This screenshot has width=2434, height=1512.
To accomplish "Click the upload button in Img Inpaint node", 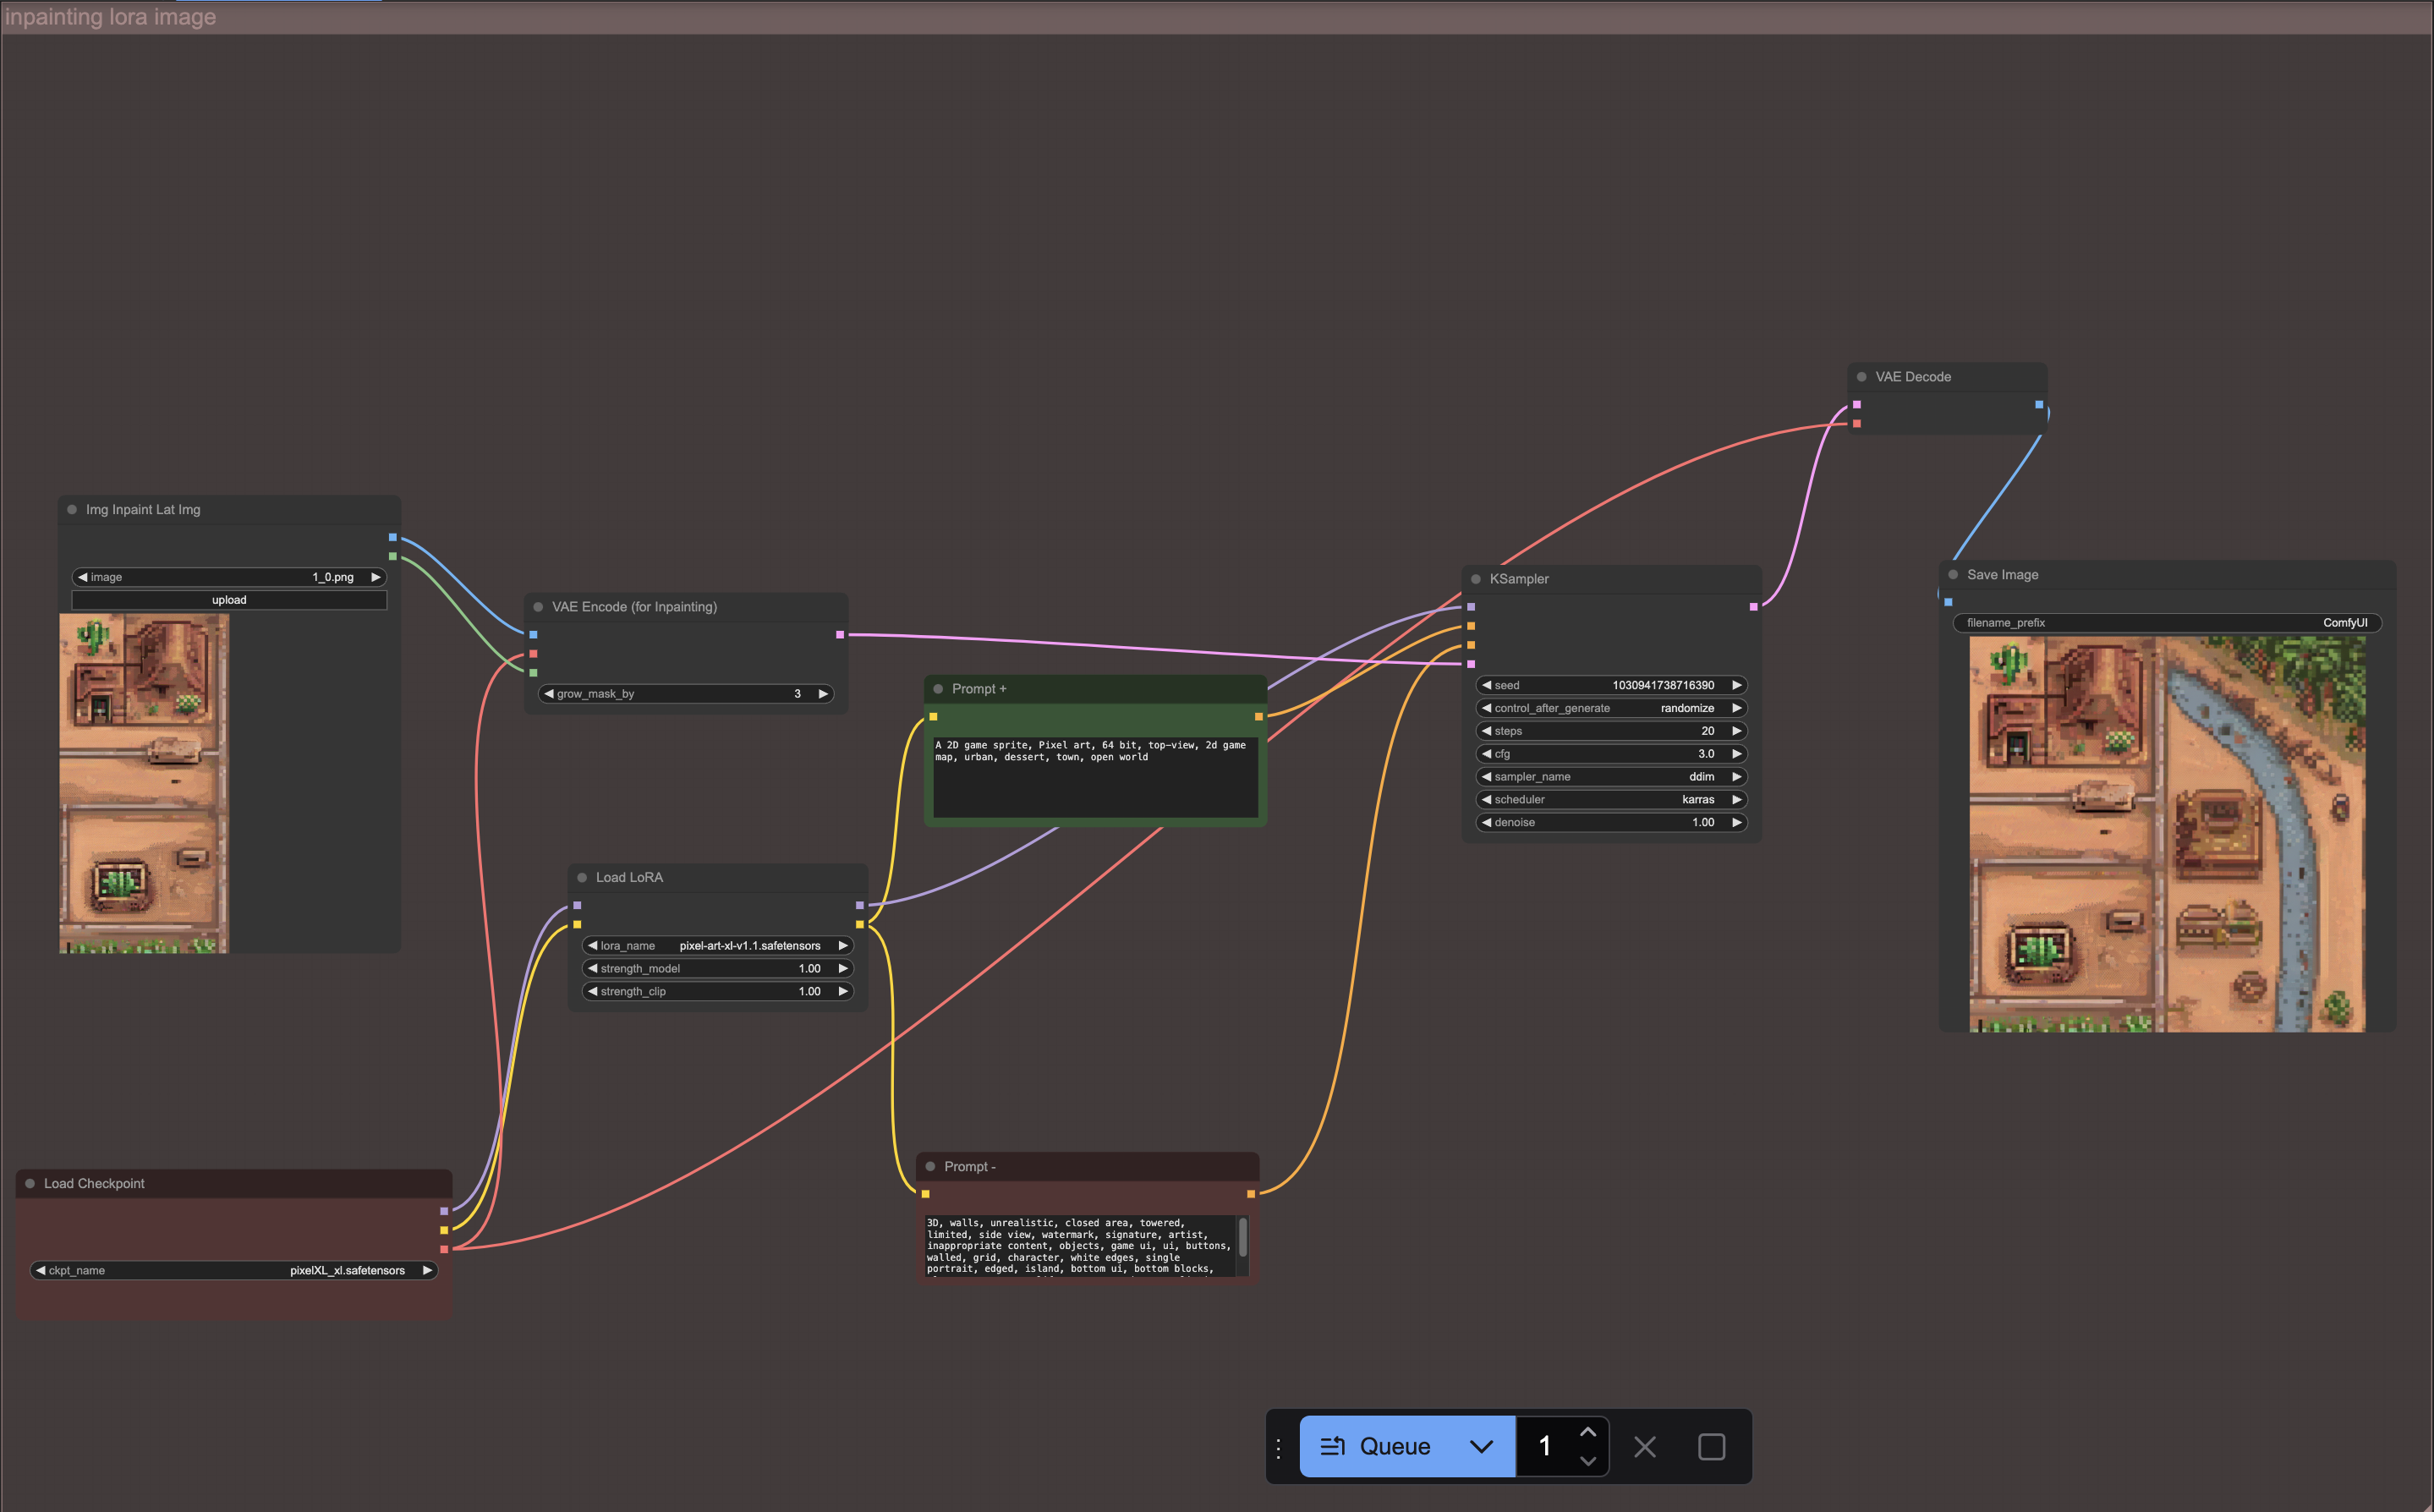I will tap(229, 600).
